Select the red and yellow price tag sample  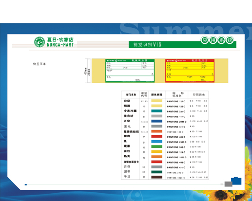click(190, 71)
